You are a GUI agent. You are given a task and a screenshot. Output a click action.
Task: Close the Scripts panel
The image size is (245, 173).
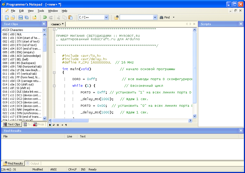coord(241,24)
